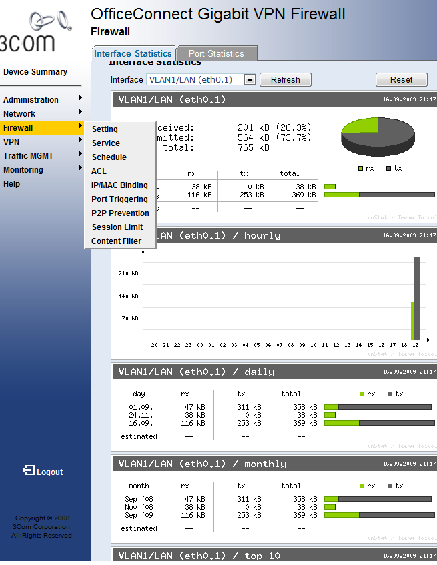Viewport: 437px width, 565px height.
Task: Click the Sep '09 monthly row
Action: [x=218, y=515]
